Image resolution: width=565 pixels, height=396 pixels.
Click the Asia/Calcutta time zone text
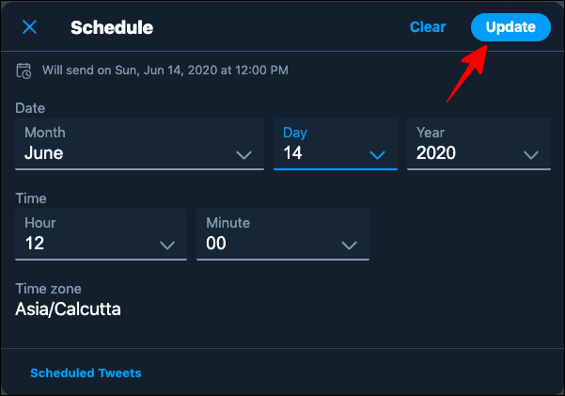click(68, 309)
